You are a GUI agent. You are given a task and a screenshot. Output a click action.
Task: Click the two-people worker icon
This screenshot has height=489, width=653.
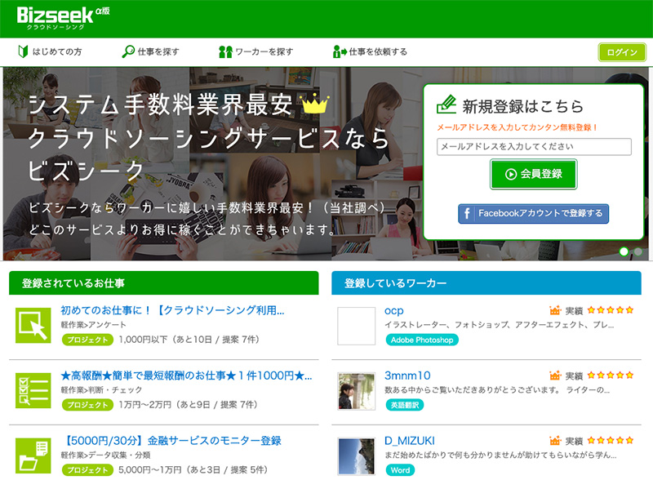pyautogui.click(x=225, y=51)
